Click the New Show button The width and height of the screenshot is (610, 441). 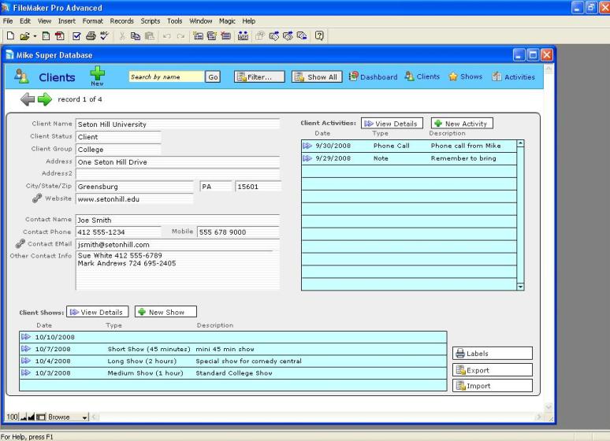pyautogui.click(x=166, y=312)
